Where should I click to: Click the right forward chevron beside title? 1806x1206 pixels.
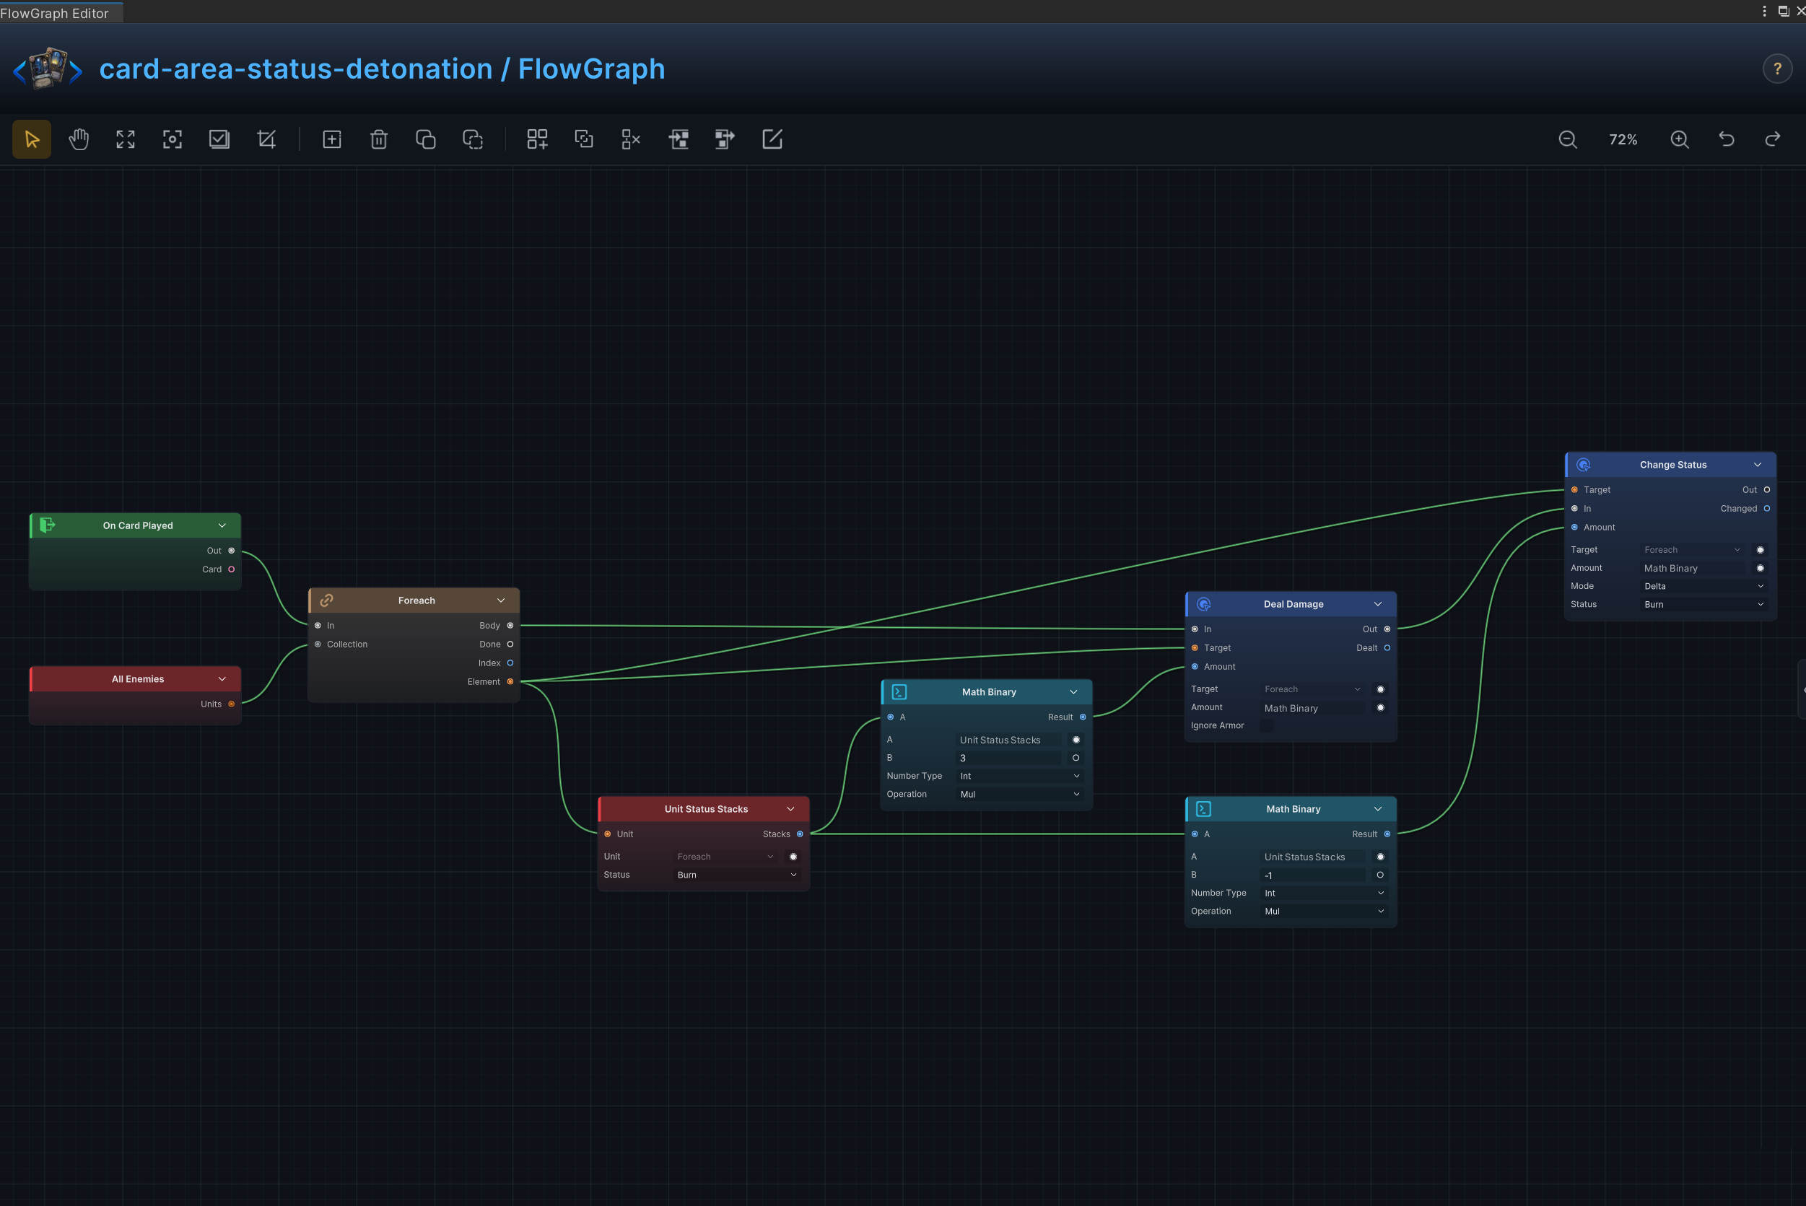tap(75, 71)
